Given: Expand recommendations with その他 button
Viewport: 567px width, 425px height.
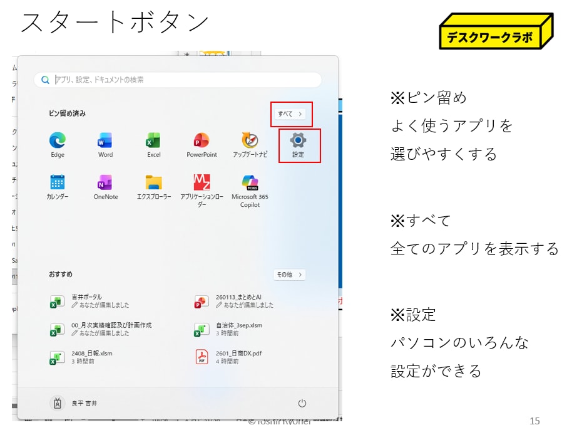Looking at the screenshot, I should click(289, 275).
